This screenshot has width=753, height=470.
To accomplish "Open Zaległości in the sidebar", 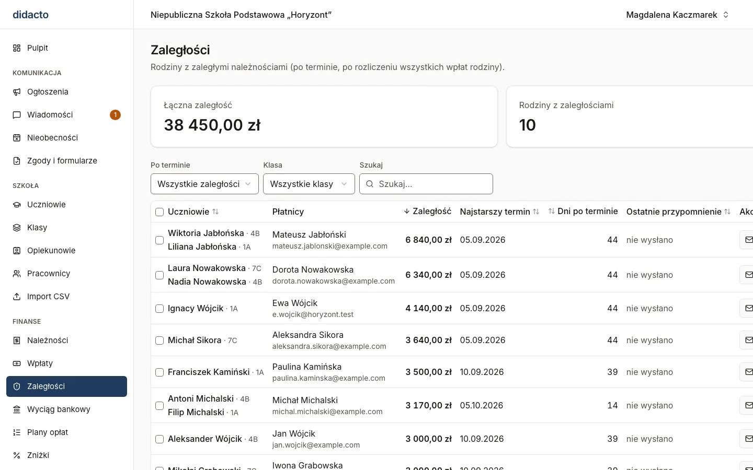I will [x=66, y=386].
